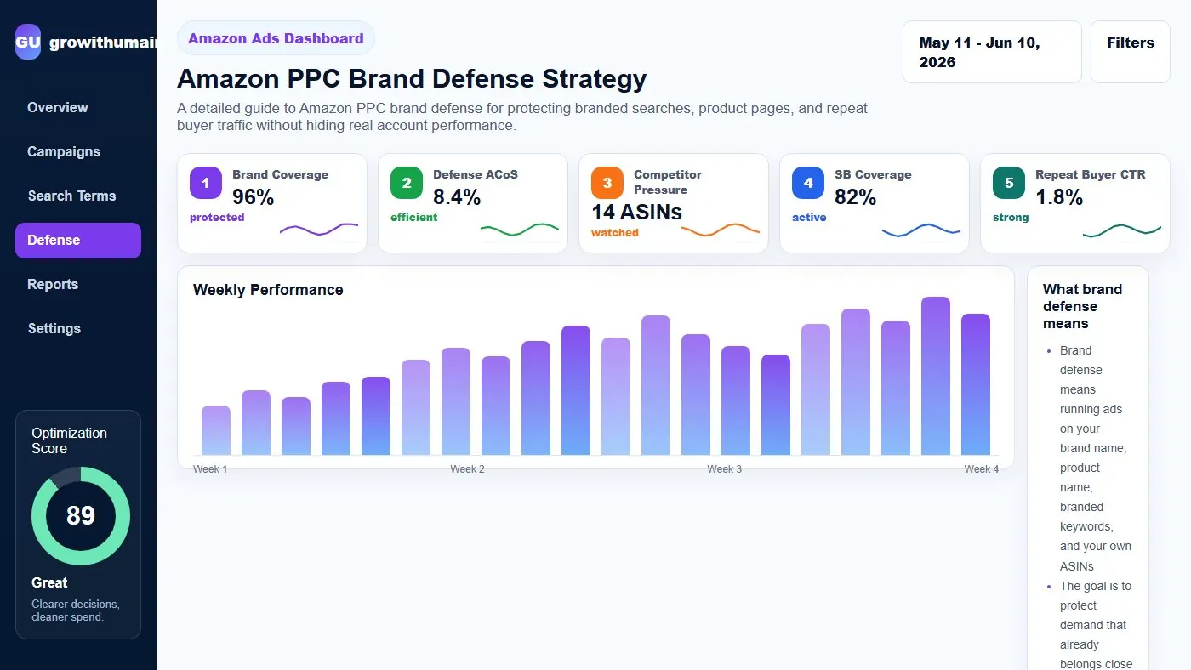
Task: Click the 8.4% Defense ACoS value
Action: click(457, 197)
